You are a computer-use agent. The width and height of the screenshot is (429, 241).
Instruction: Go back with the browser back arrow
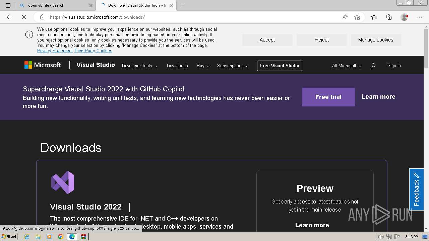pyautogui.click(x=9, y=17)
